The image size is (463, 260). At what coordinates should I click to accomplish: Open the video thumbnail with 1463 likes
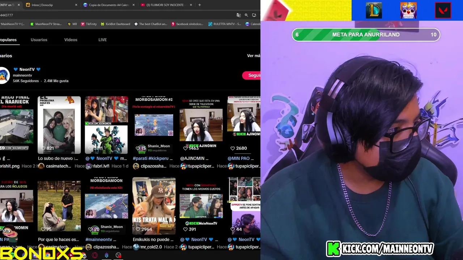[x=201, y=125]
